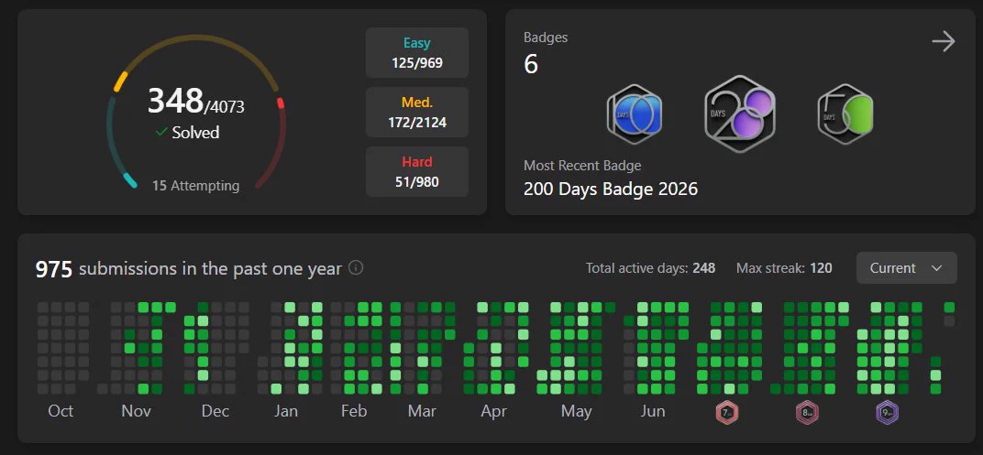Select the Easy 125/969 box
The height and width of the screenshot is (455, 983).
coord(417,52)
